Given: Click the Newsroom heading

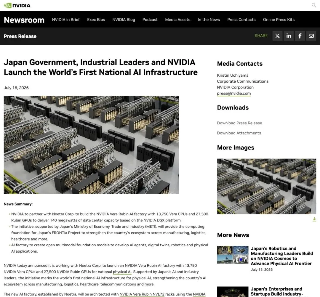Looking at the screenshot, I should coord(24,20).
